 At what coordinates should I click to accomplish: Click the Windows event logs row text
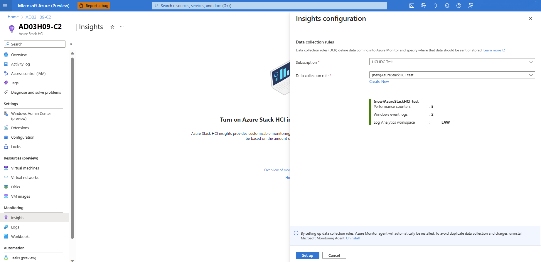(x=390, y=115)
